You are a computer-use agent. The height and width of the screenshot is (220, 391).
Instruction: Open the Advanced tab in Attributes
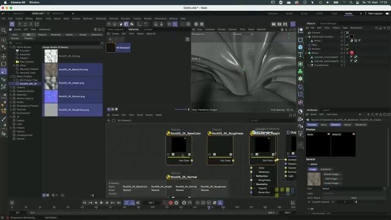pos(361,125)
